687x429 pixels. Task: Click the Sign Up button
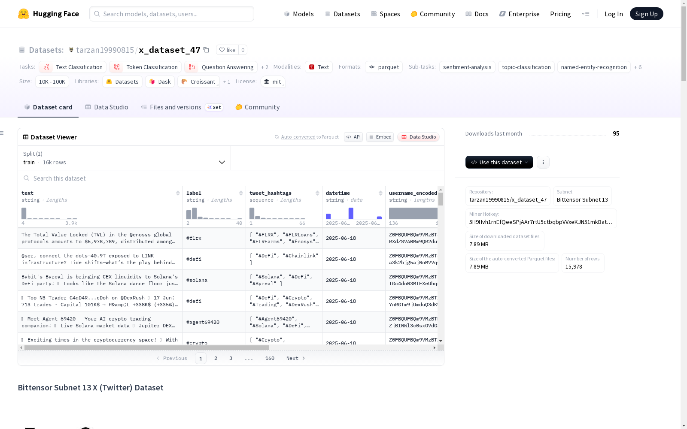point(646,14)
